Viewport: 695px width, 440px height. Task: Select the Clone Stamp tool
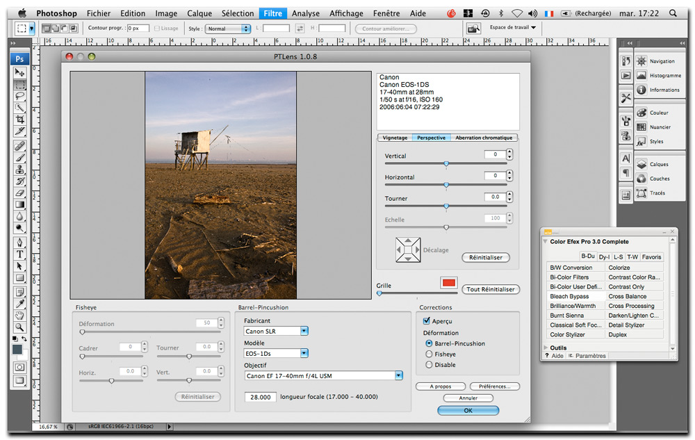pyautogui.click(x=20, y=170)
